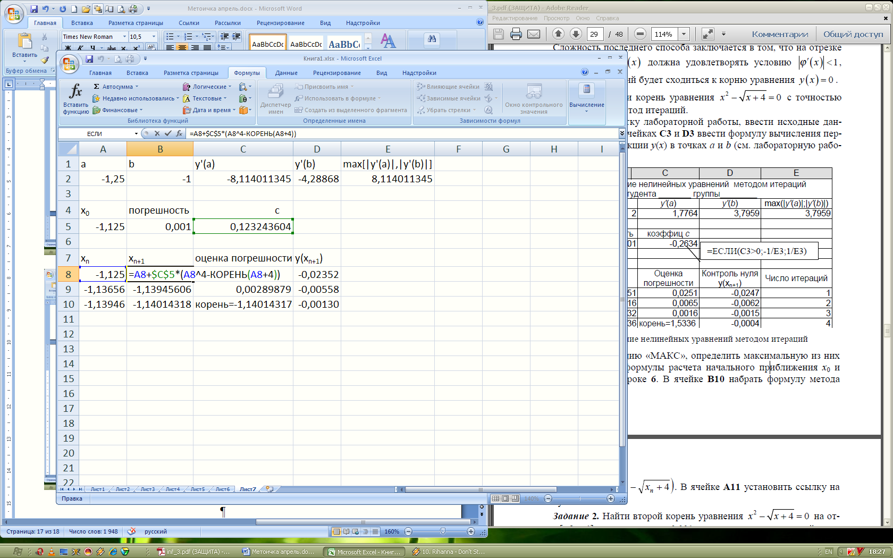Switch Excel to Page Break preview

pyautogui.click(x=515, y=498)
